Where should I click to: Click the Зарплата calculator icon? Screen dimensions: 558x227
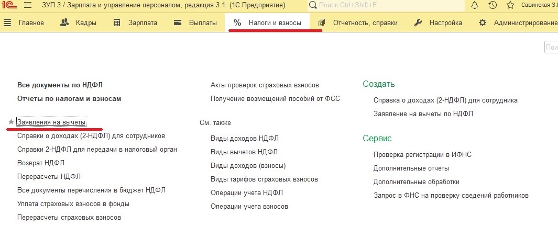coord(117,22)
